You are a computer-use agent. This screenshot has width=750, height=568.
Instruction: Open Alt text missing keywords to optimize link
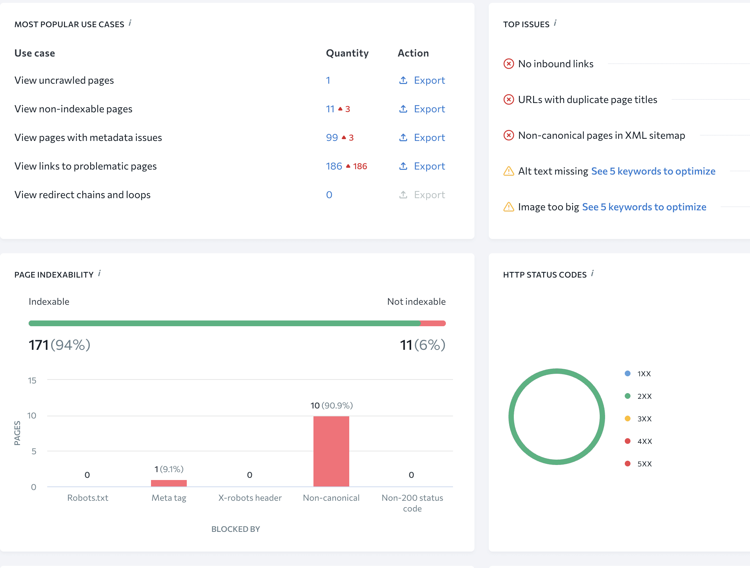click(653, 171)
